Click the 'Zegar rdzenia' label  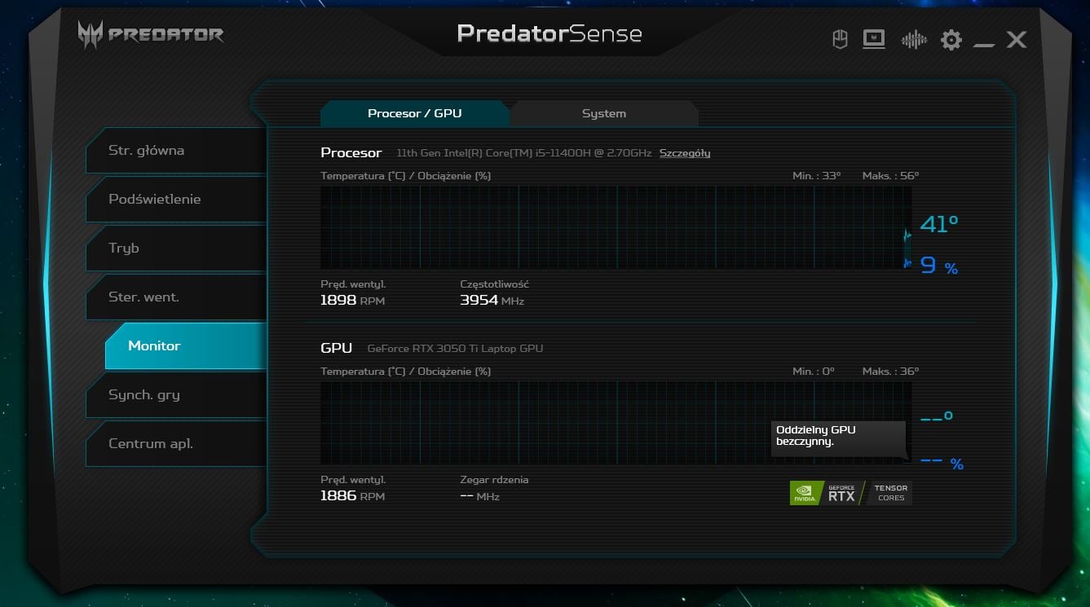[494, 480]
